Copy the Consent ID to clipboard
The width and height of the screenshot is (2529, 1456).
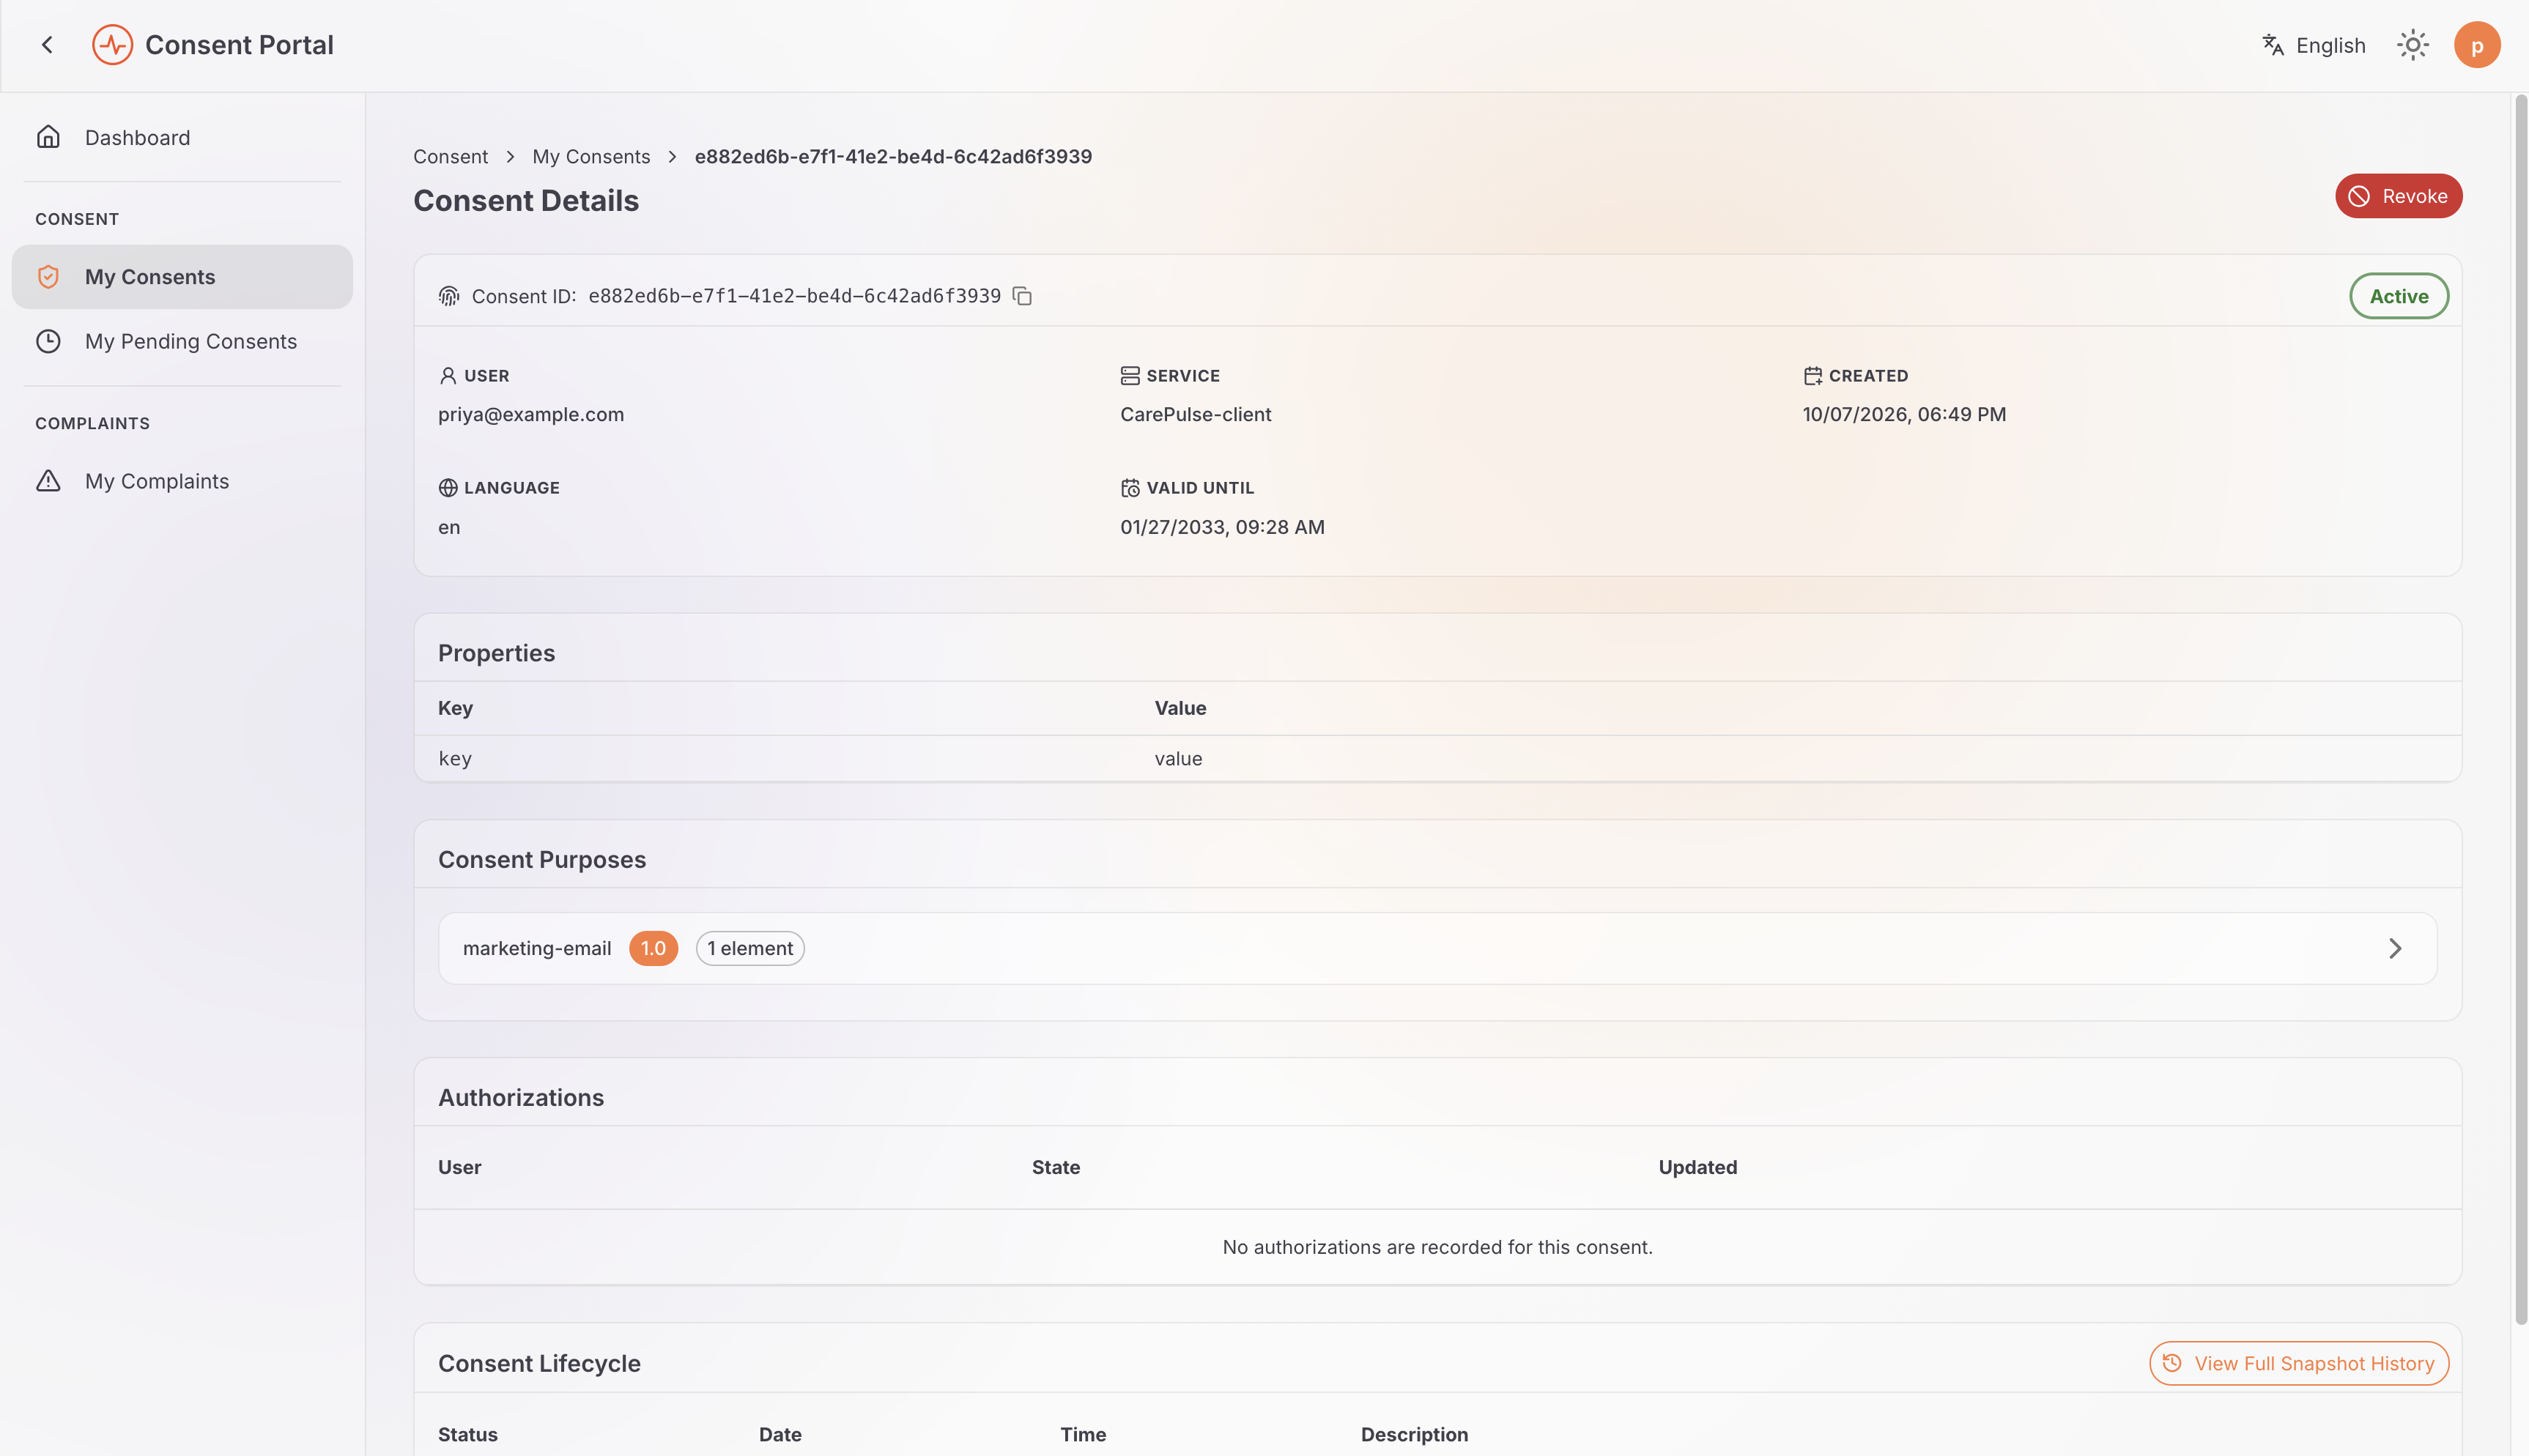coord(1022,296)
